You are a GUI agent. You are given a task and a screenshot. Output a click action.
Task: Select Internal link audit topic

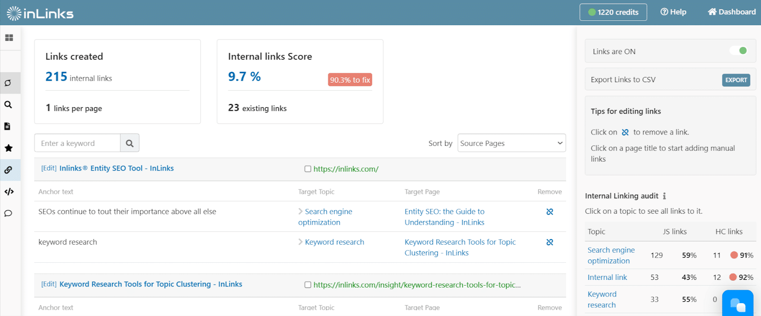[607, 277]
